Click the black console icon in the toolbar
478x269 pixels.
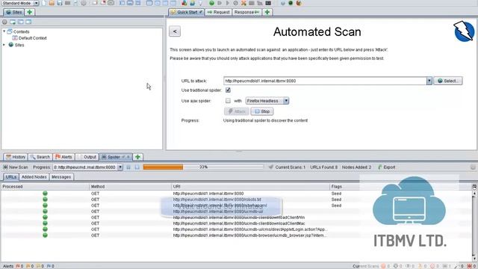click(268, 3)
